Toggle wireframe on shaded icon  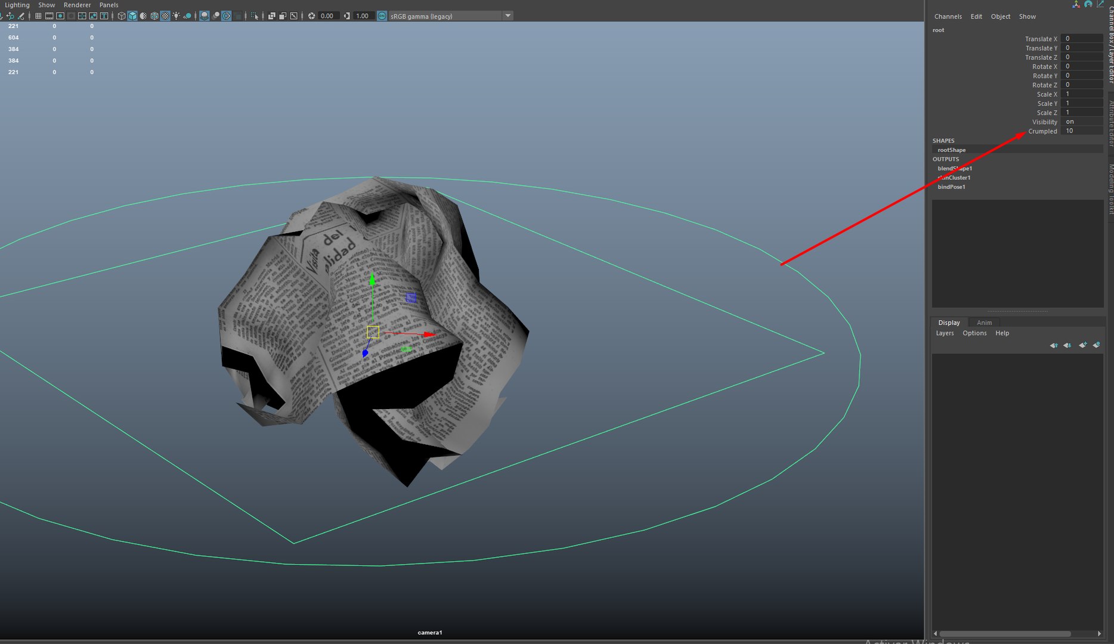click(x=154, y=16)
